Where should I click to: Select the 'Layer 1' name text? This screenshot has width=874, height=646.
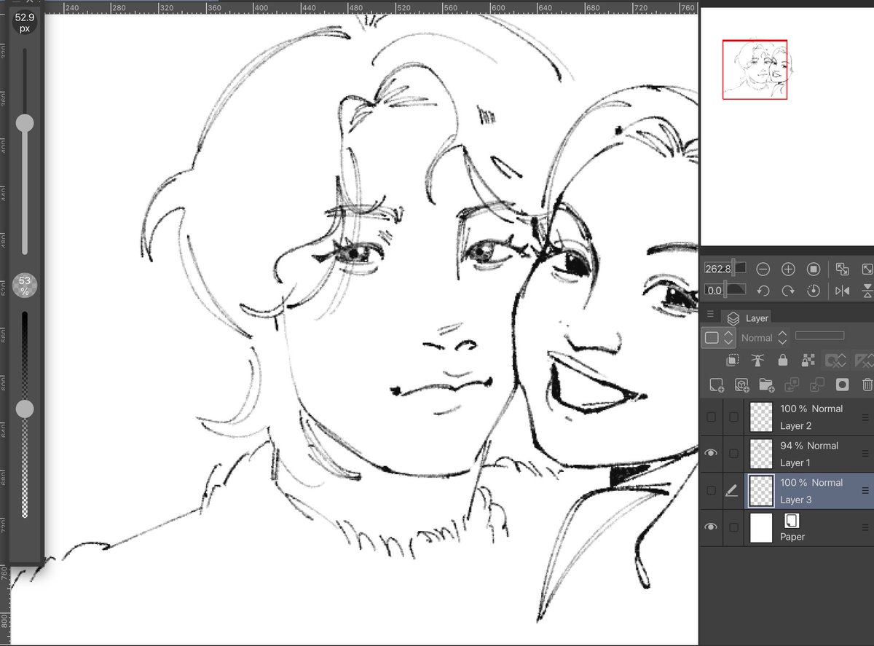click(x=795, y=462)
